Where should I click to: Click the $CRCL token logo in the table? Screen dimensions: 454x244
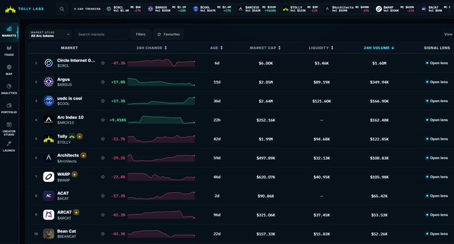pos(49,63)
